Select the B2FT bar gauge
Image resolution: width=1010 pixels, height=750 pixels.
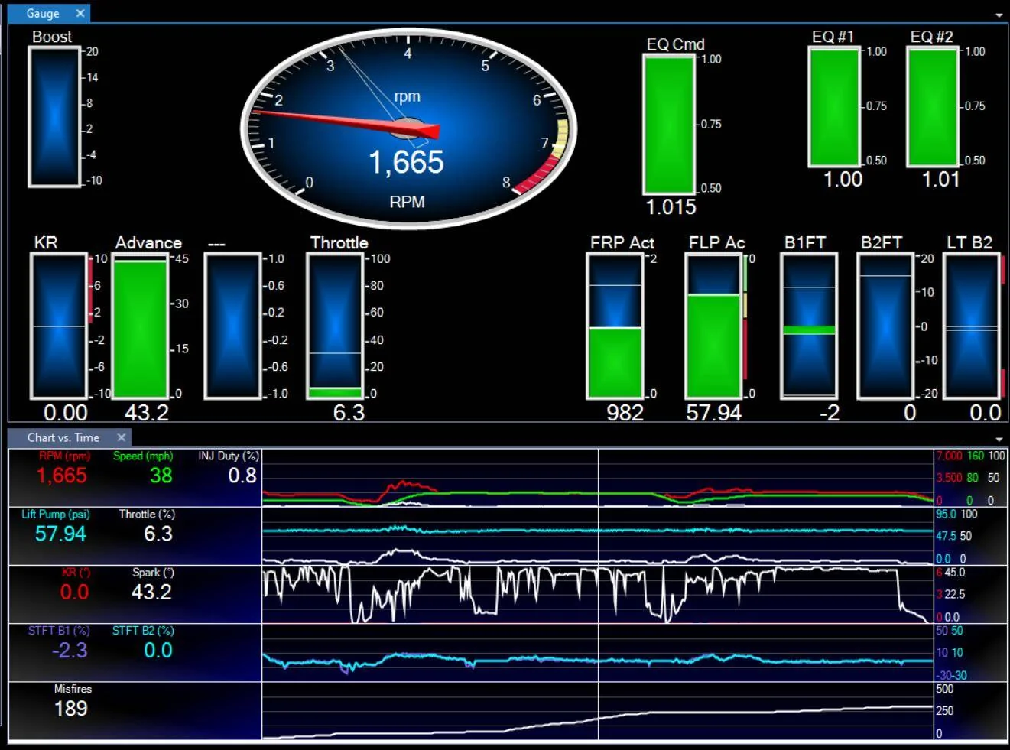[885, 326]
